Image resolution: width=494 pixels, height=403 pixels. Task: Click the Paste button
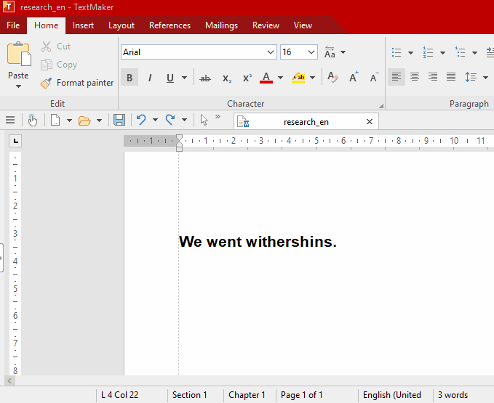pos(18,65)
